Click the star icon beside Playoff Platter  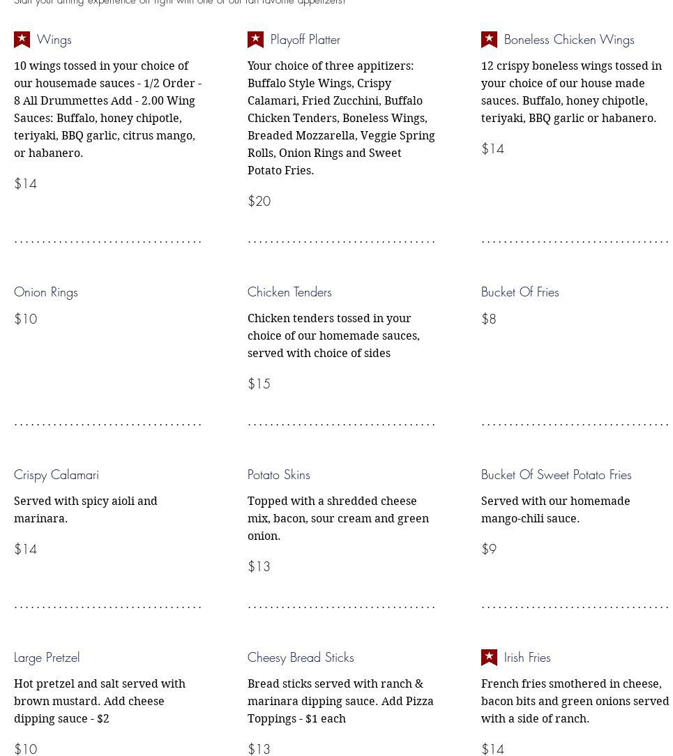255,40
